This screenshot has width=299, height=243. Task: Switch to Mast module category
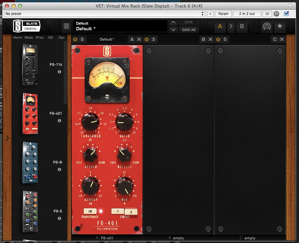tap(29, 37)
